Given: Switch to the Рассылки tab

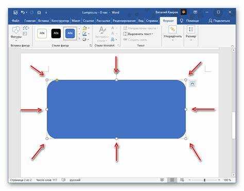Looking at the screenshot, I should pyautogui.click(x=103, y=21).
